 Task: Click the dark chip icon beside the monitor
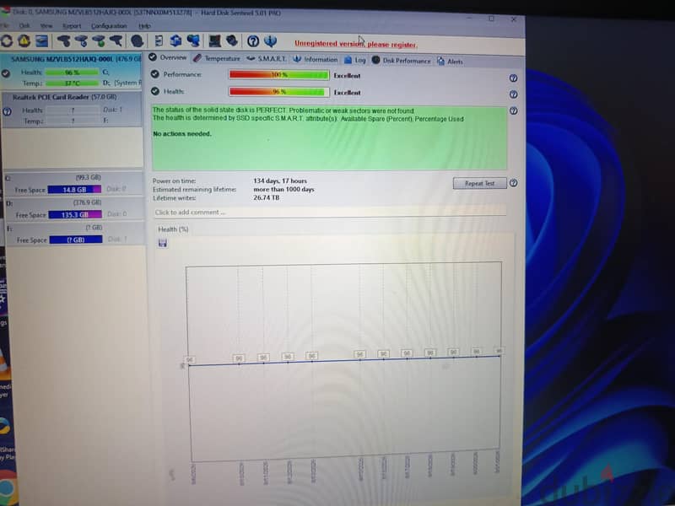click(x=232, y=40)
